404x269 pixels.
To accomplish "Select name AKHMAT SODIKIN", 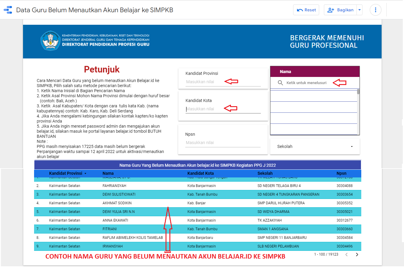I will 117,203.
